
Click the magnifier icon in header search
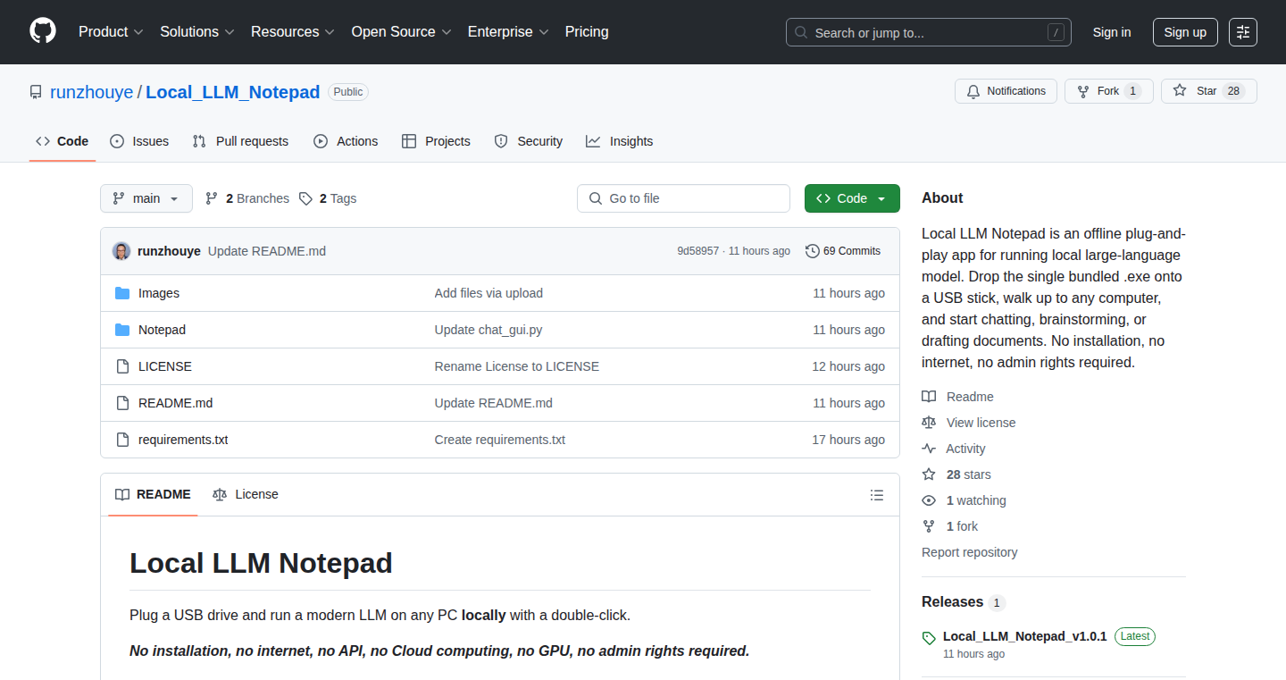801,32
